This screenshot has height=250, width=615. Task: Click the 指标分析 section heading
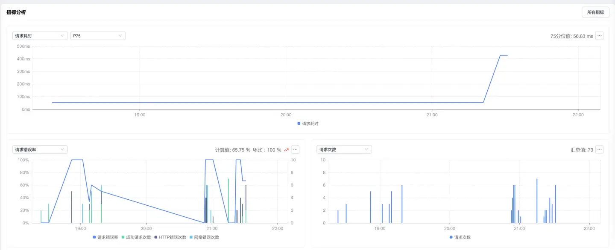[16, 12]
